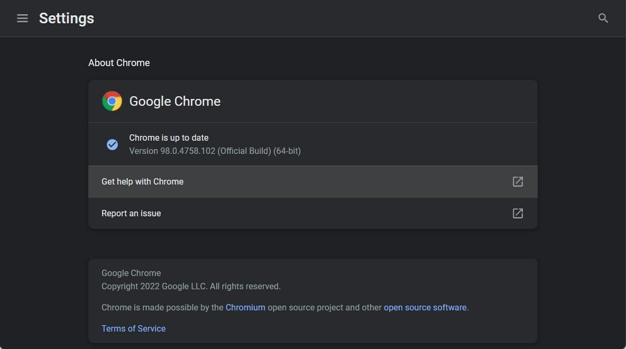Screen dimensions: 626x349
Task: Select the magnifying glass to search settings
Action: pos(603,18)
